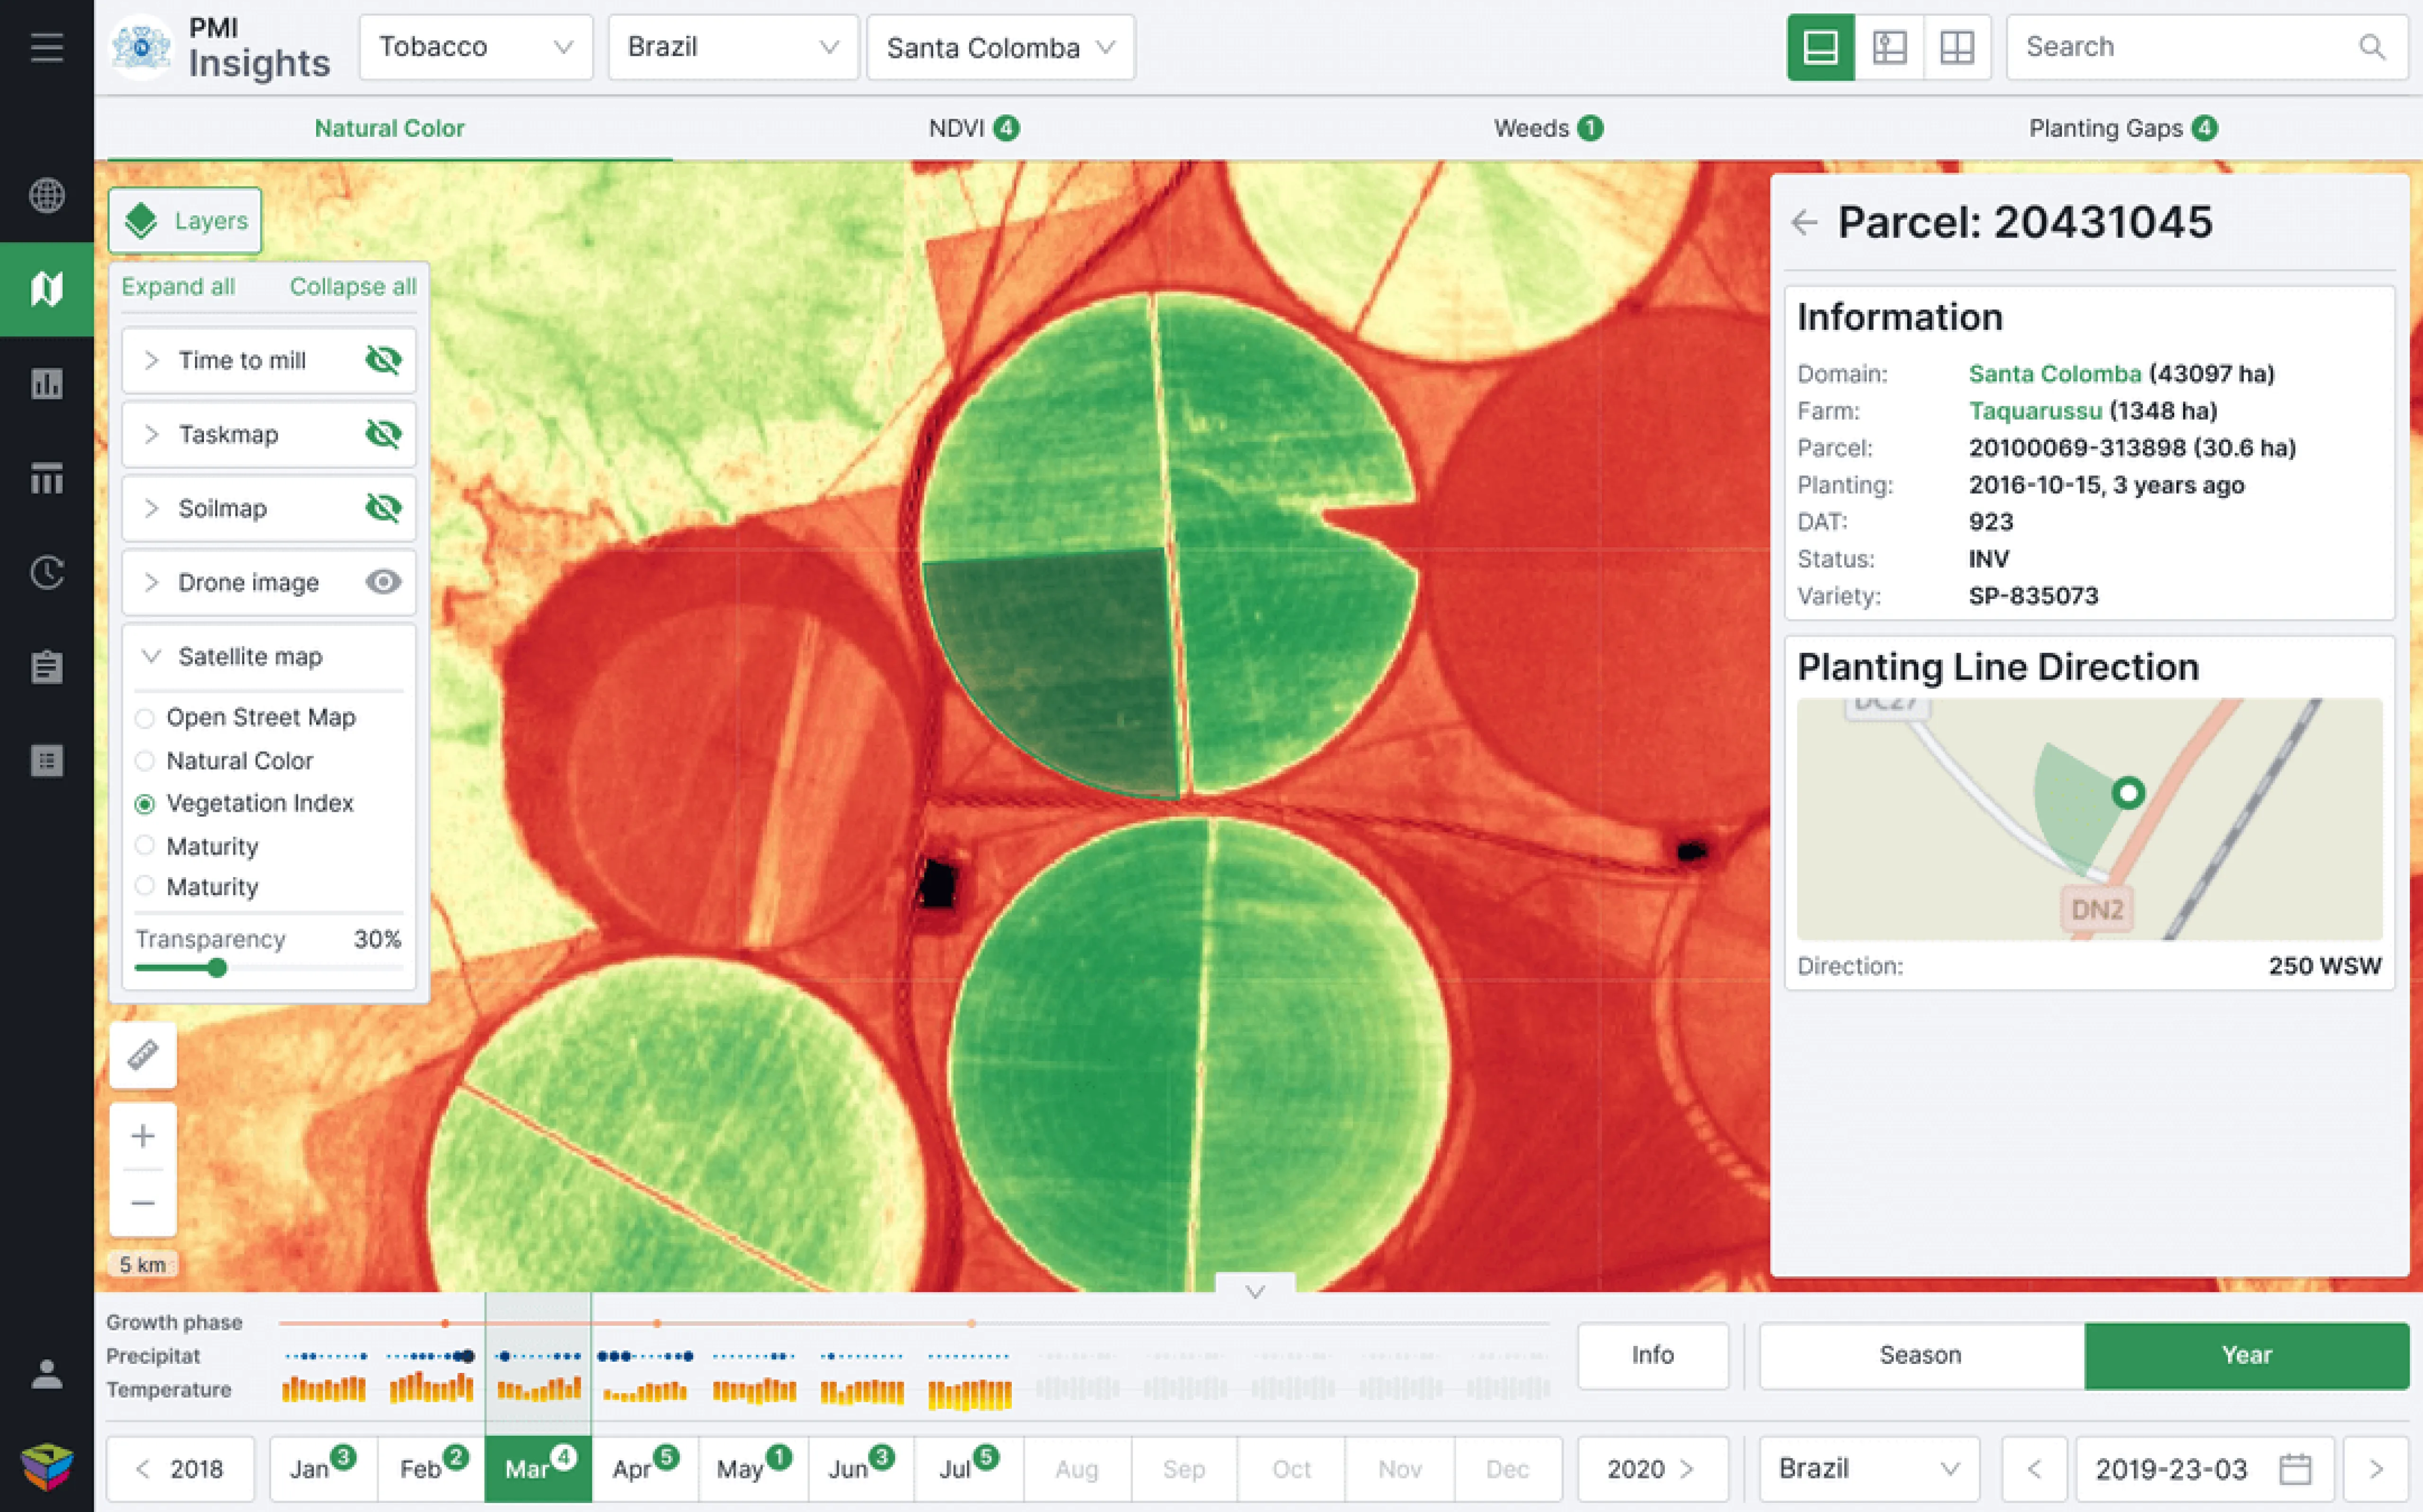Select the split grid layout view
Screen dimensions: 2423x1512
pos(1956,47)
